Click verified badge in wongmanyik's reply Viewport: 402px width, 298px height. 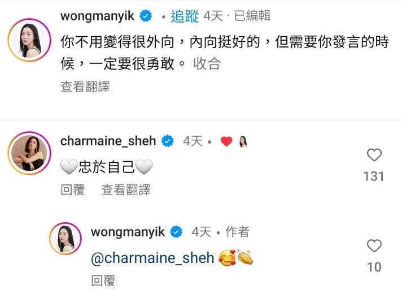176,232
